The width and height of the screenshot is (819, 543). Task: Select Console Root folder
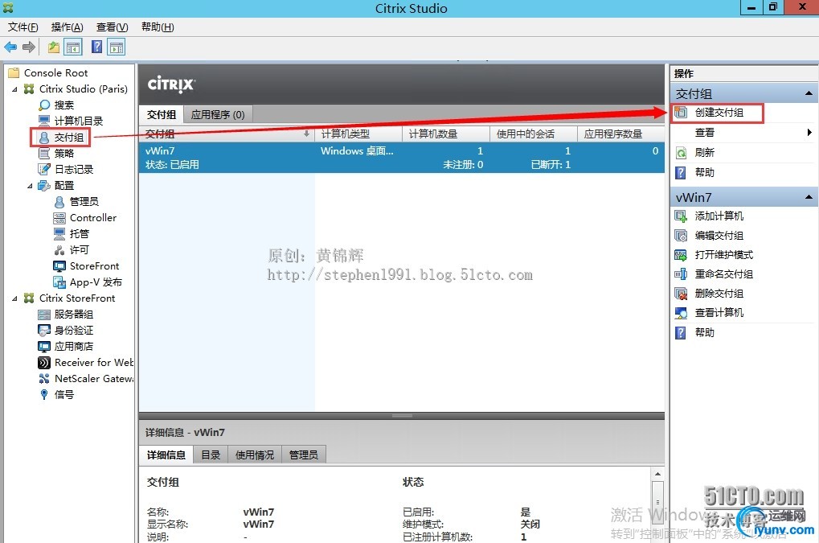(55, 73)
